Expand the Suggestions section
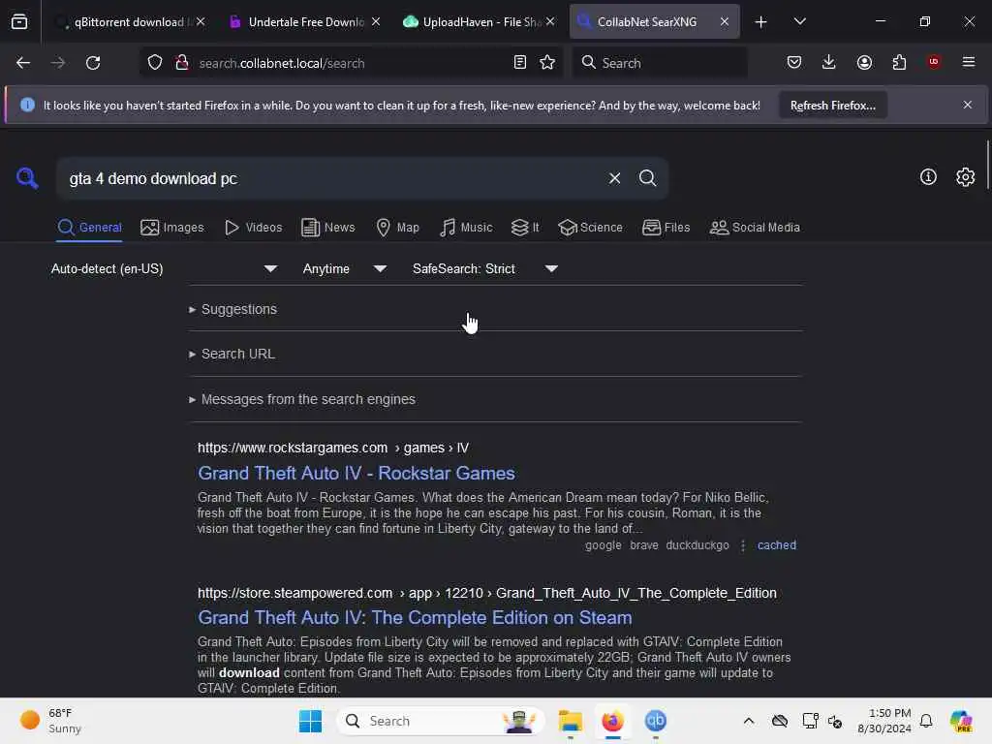992x744 pixels. click(232, 309)
